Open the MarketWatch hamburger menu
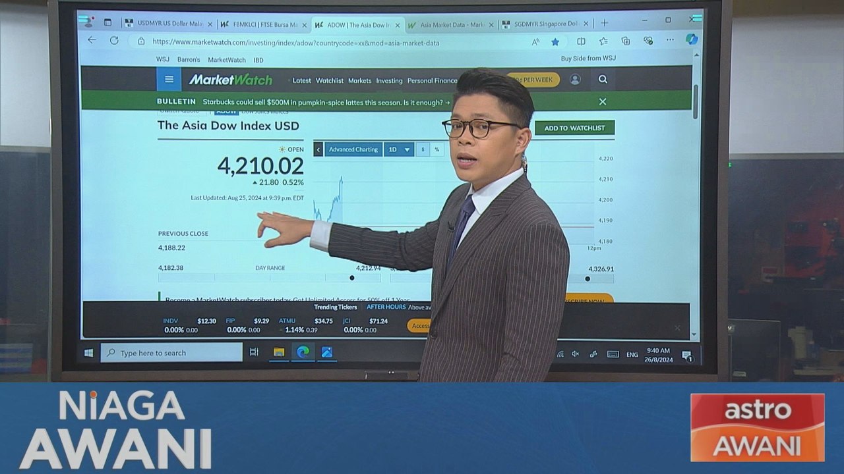Image resolution: width=844 pixels, height=474 pixels. (x=169, y=80)
